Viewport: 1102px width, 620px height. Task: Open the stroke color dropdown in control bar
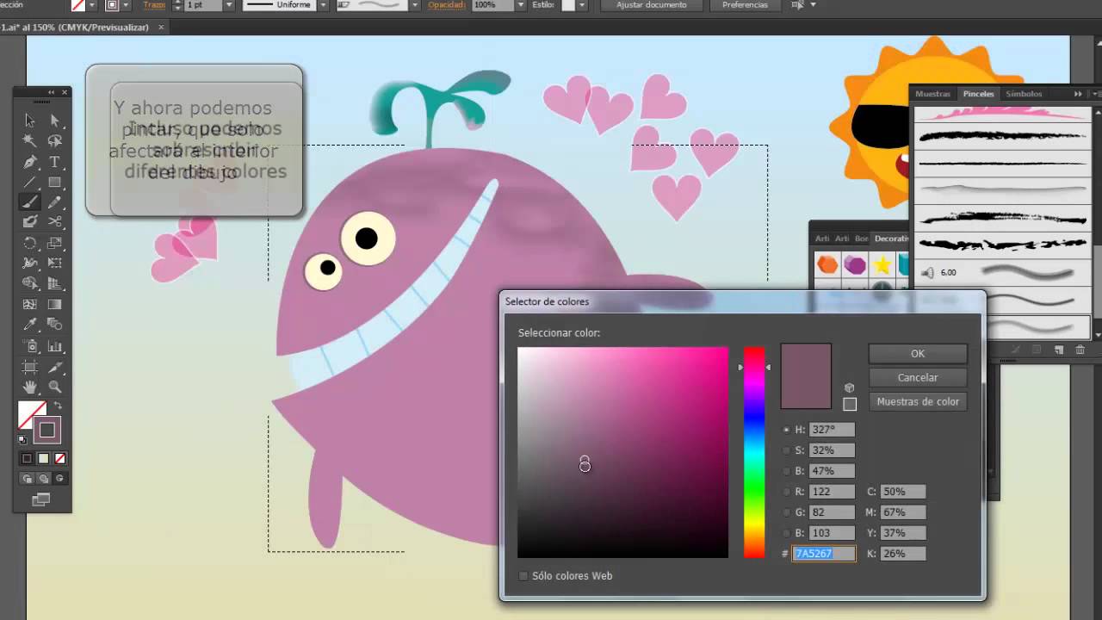pyautogui.click(x=126, y=5)
